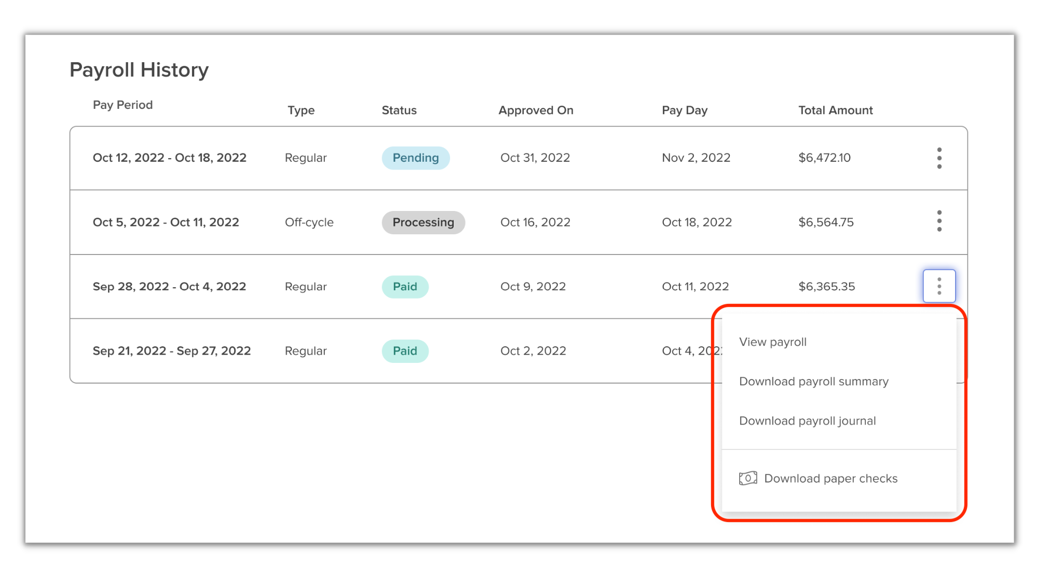Click Download paper checks
Viewport: 1063px width, 578px height.
click(830, 478)
